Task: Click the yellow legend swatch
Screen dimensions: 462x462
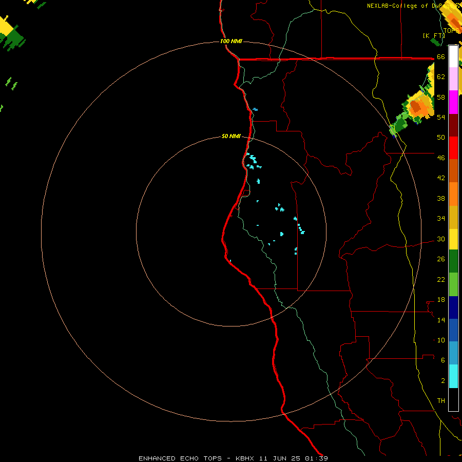Action: (x=453, y=239)
